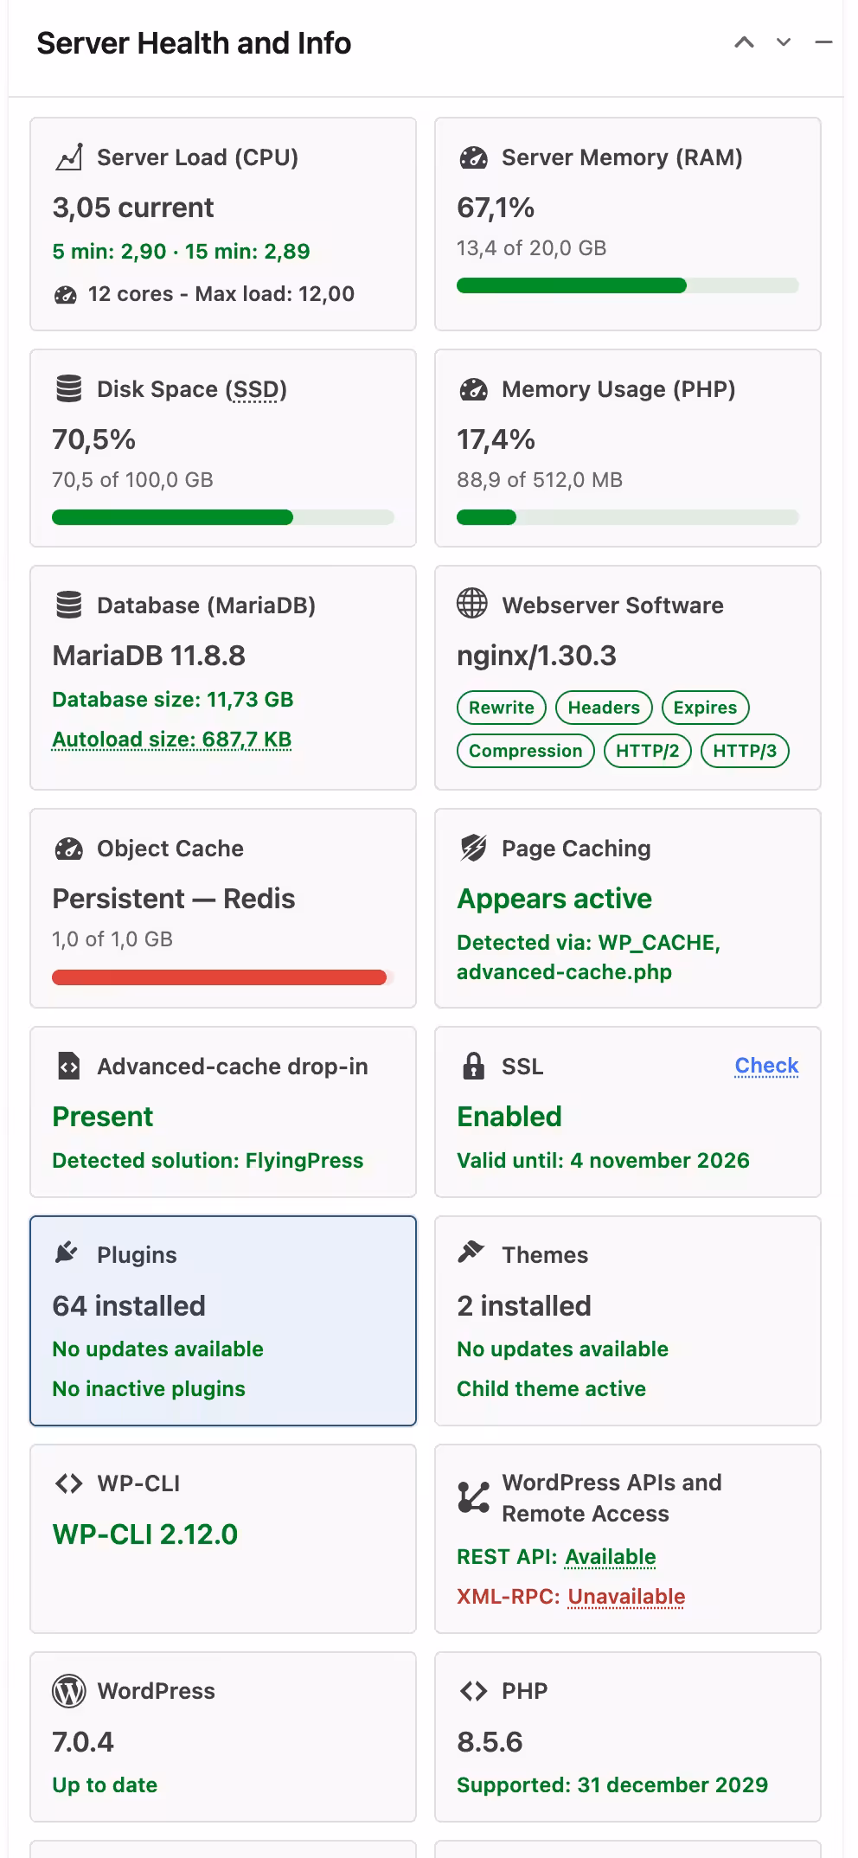Viewport: 858px width, 1858px height.
Task: Click the 64 installed plugins count
Action: coord(129,1306)
